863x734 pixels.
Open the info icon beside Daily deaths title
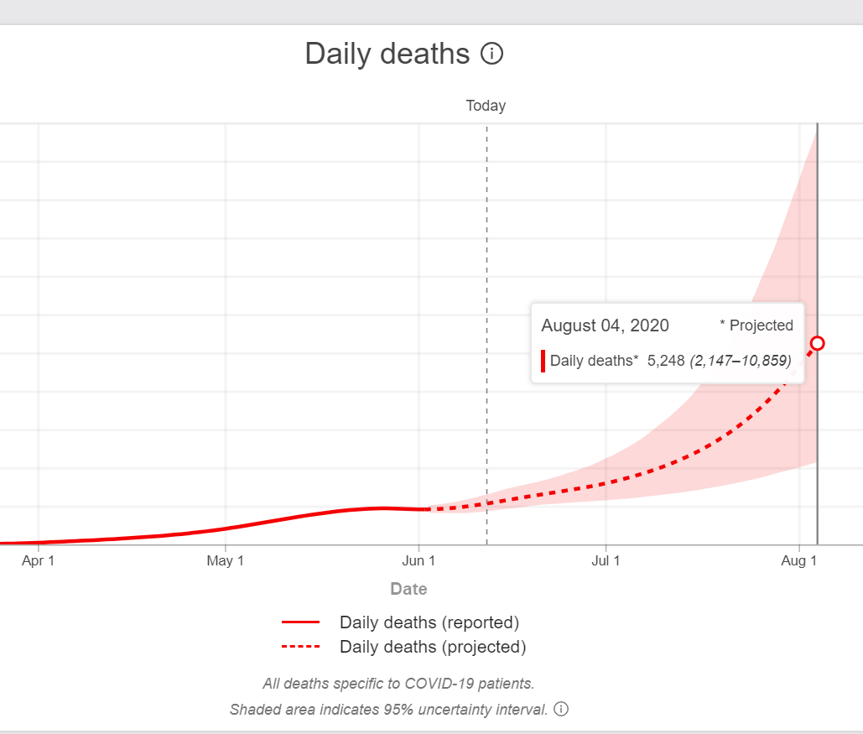491,54
